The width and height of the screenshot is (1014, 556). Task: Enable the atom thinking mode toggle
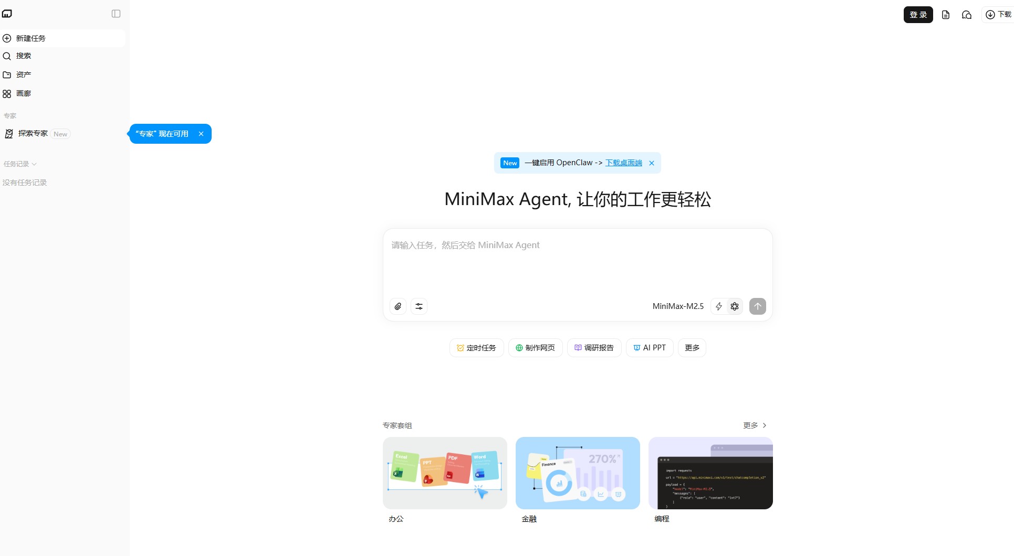[x=734, y=306]
